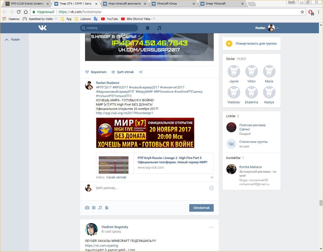Go back with browser back arrow
The height and width of the screenshot is (252, 323).
(5, 12)
